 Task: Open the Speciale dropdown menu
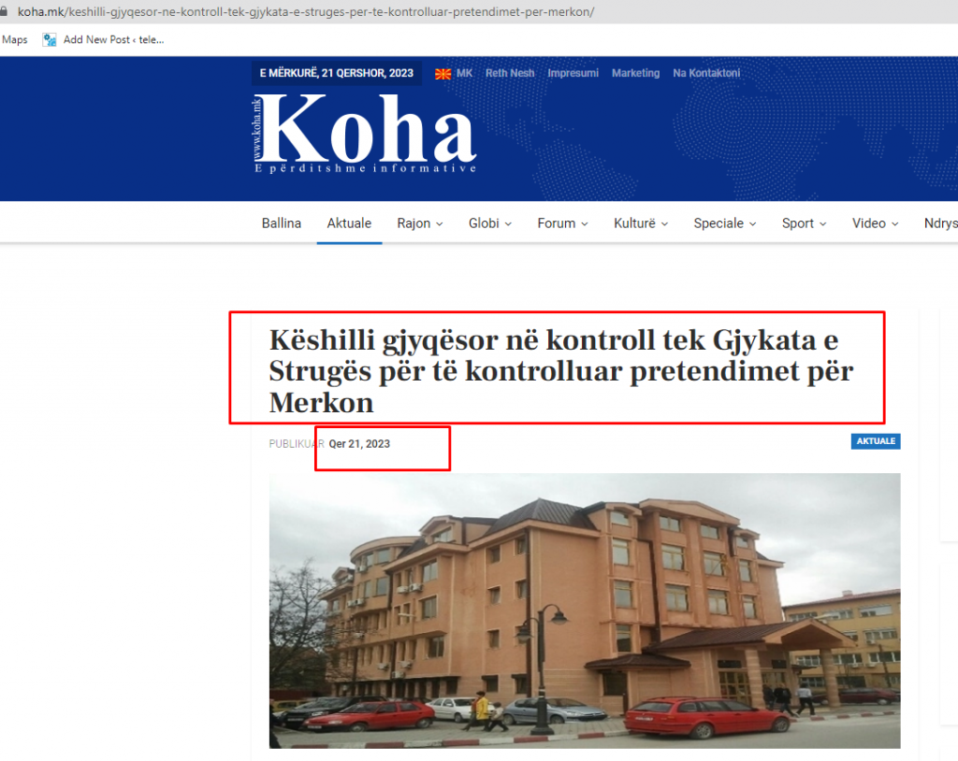pos(725,223)
